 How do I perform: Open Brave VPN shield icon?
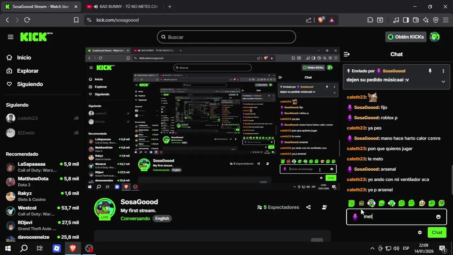coord(436,20)
